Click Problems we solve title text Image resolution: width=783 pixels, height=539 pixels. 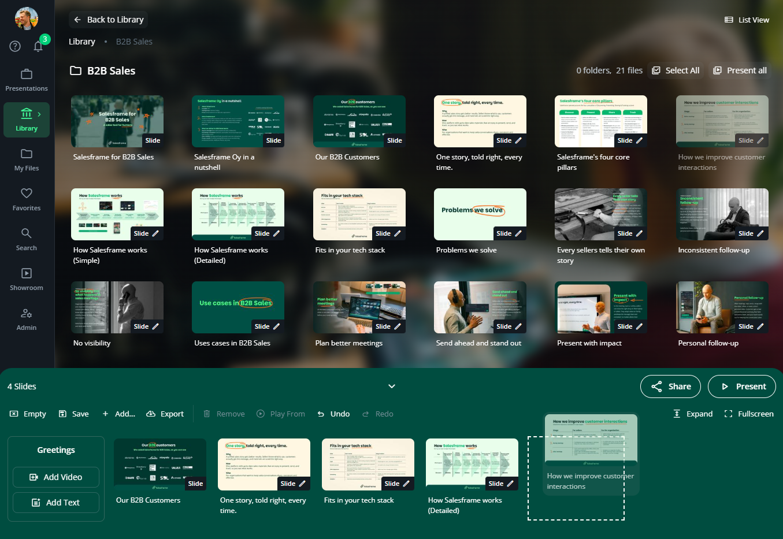466,250
